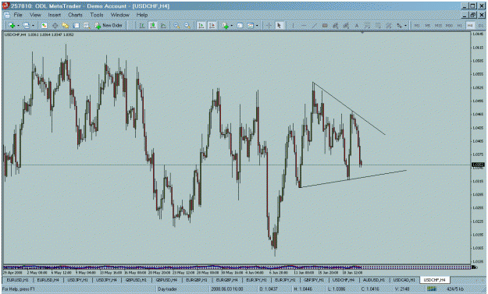Switch timeframe to M1

coord(417,26)
